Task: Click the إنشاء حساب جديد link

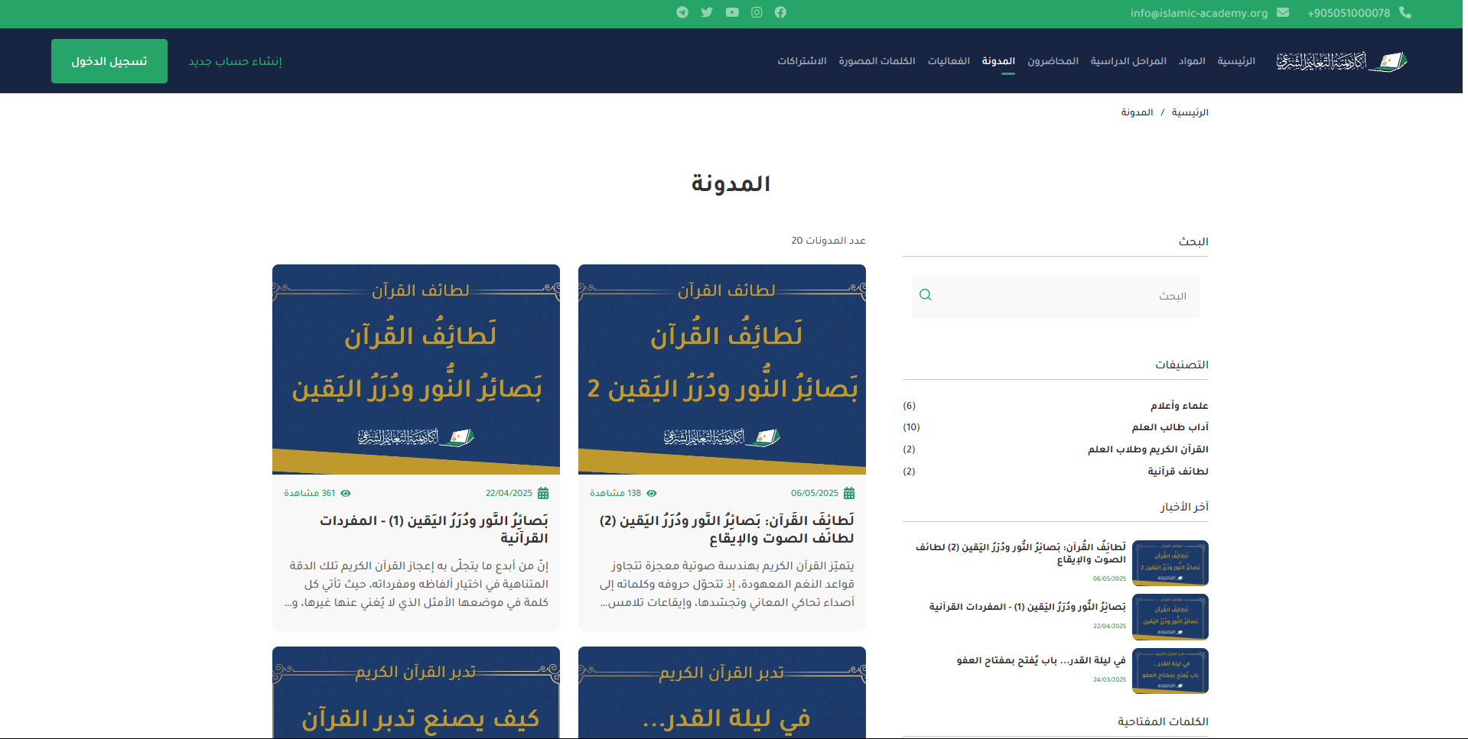Action: tap(235, 61)
